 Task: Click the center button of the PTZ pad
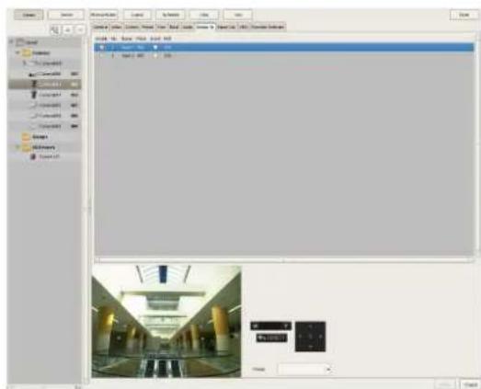[x=311, y=337]
